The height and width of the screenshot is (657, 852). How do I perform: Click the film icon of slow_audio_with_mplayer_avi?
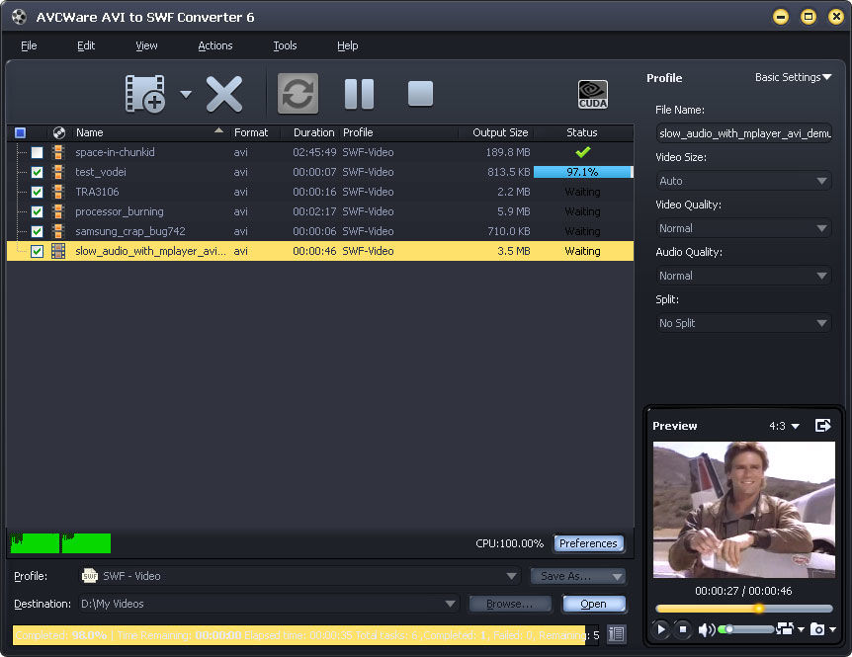[58, 251]
